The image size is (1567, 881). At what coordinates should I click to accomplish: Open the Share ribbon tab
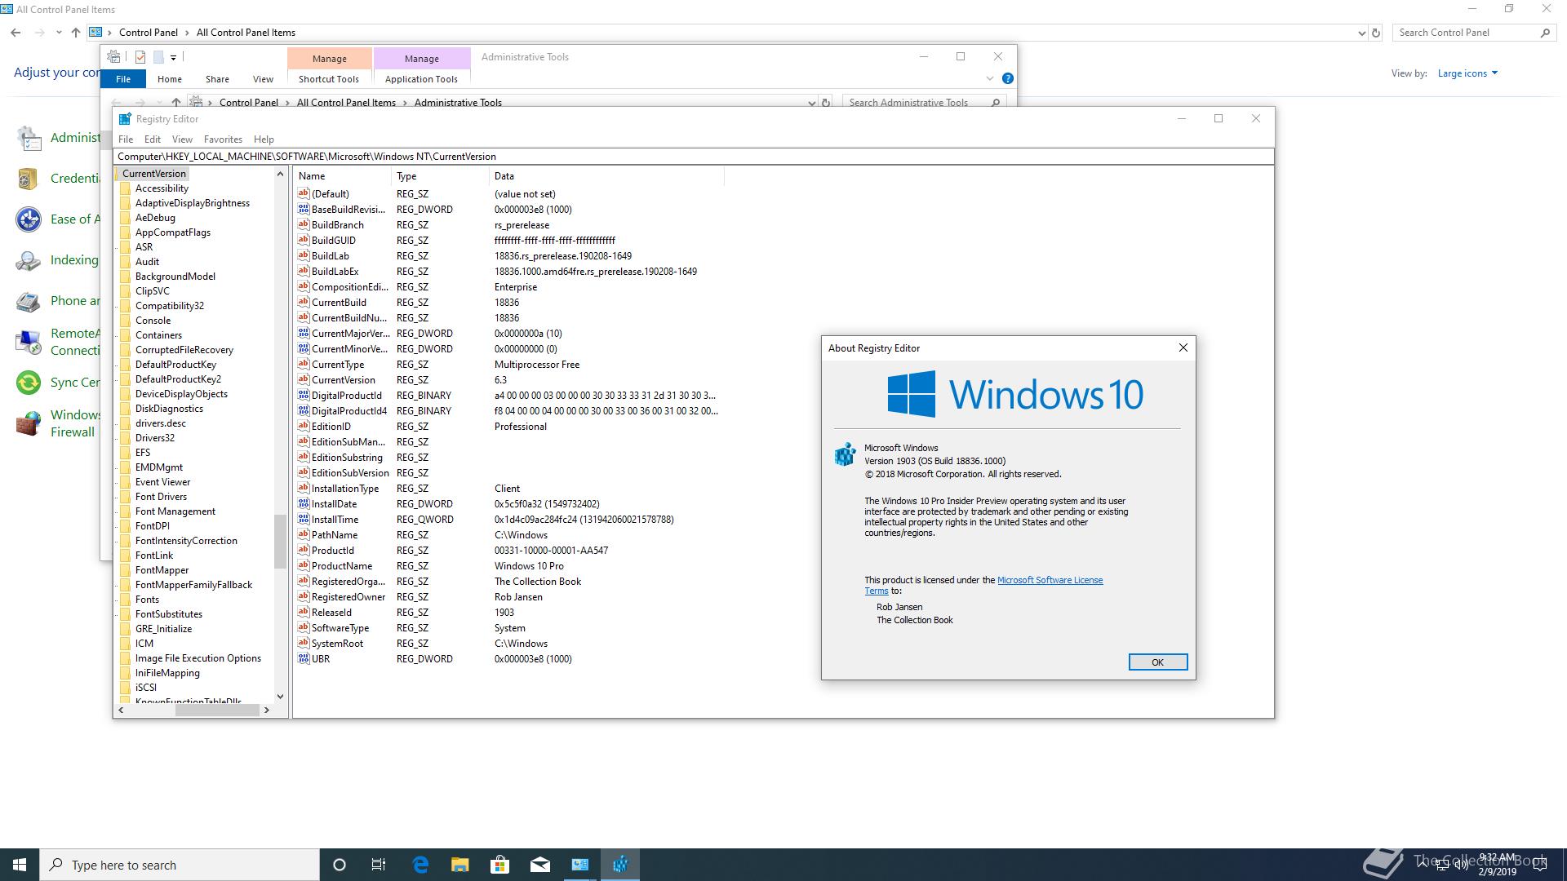tap(217, 79)
